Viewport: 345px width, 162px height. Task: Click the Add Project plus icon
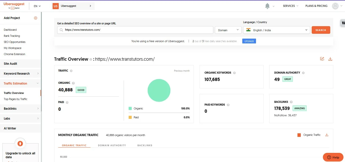pyautogui.click(x=36, y=18)
